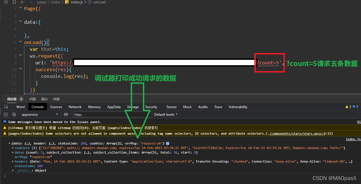361x184 pixels.
Task: Open the outline list icon in editor header
Action: tap(6, 2)
